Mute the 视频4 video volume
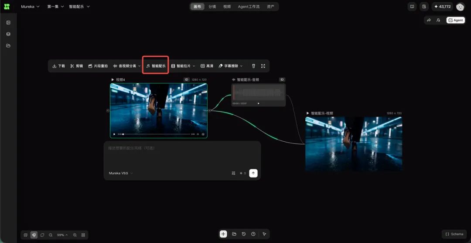Viewport: 471px width, 243px height. pos(198,134)
